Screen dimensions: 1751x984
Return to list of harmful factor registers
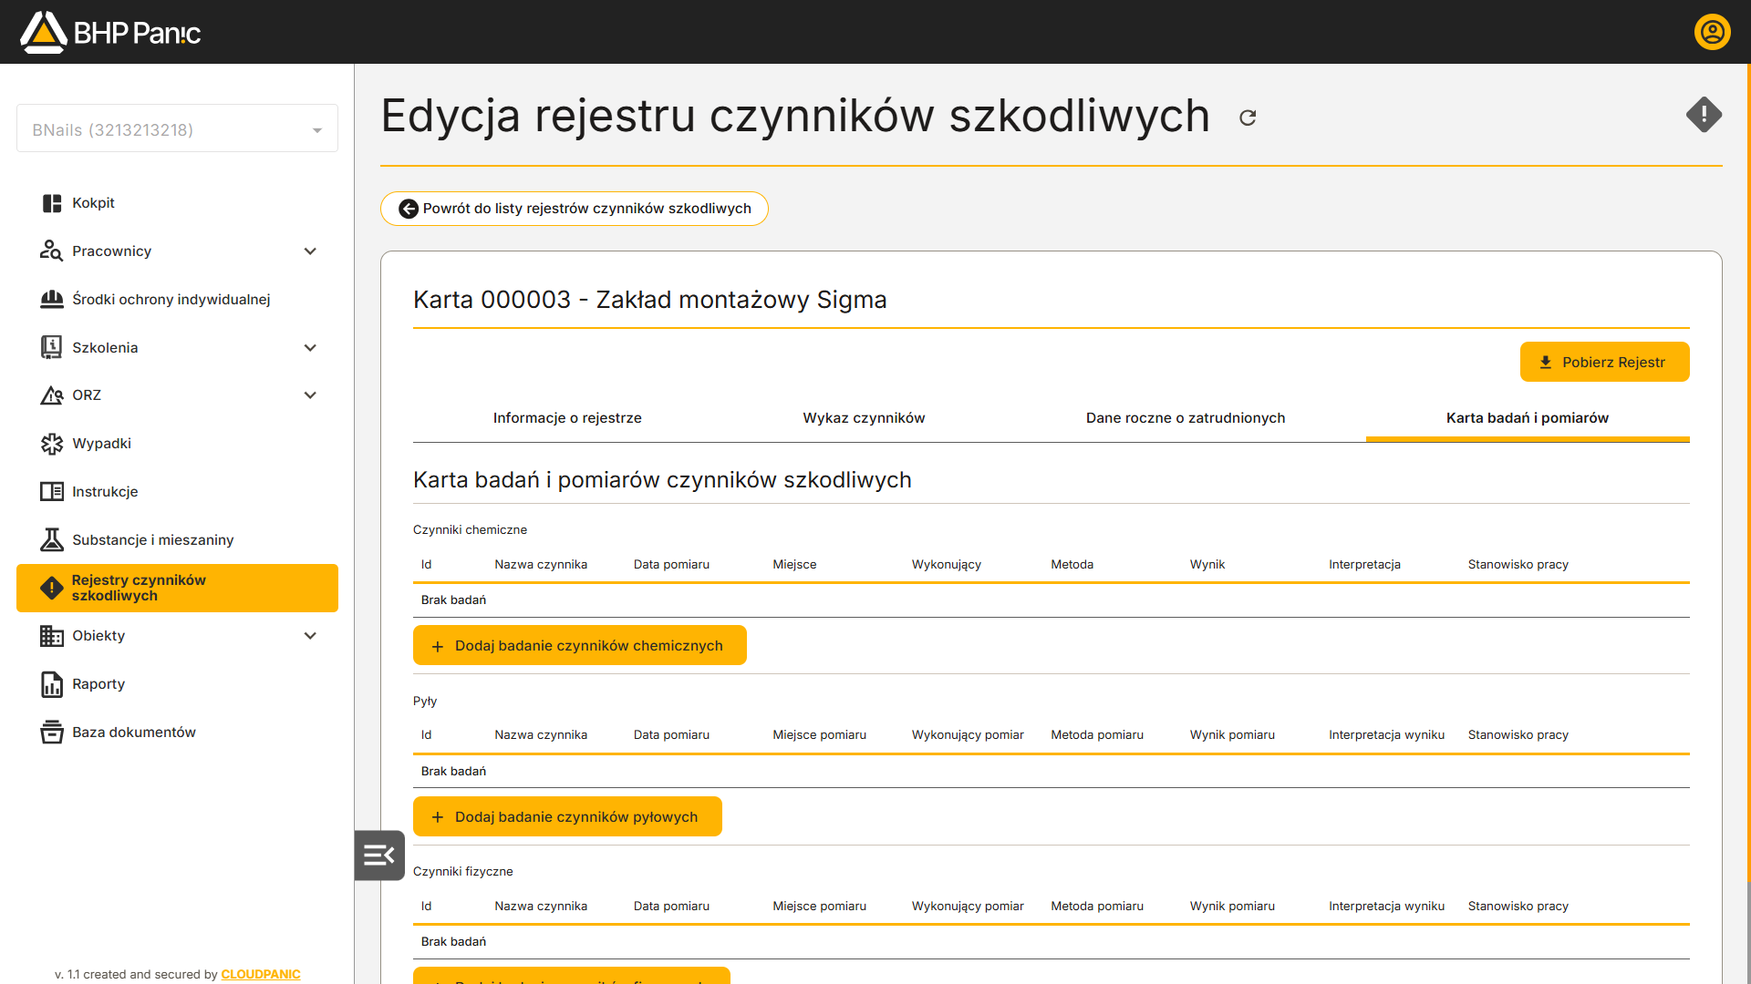click(575, 209)
